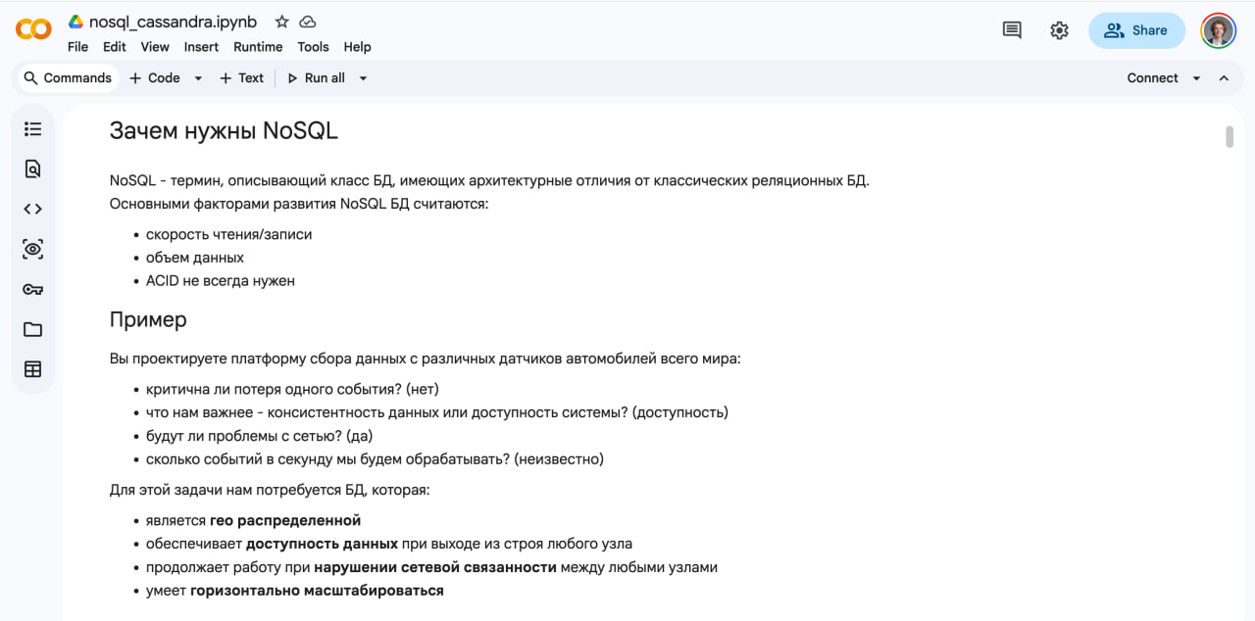Open Find and replace in sidebar
Image resolution: width=1255 pixels, height=621 pixels.
(32, 168)
